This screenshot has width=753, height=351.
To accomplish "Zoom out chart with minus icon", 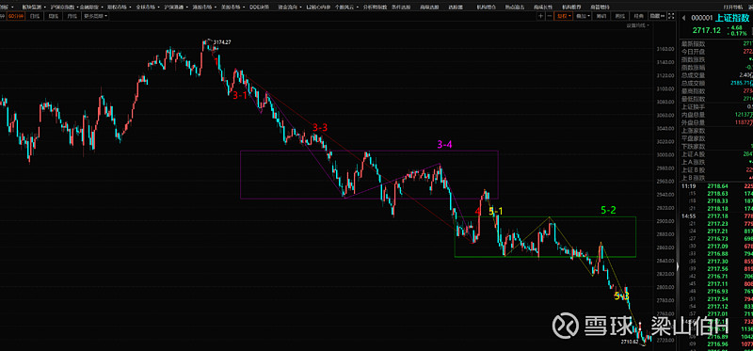I will click(x=550, y=16).
